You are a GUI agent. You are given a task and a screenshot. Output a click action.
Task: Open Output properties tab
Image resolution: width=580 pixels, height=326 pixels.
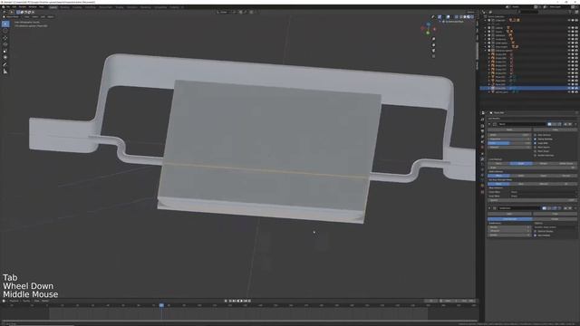[482, 130]
